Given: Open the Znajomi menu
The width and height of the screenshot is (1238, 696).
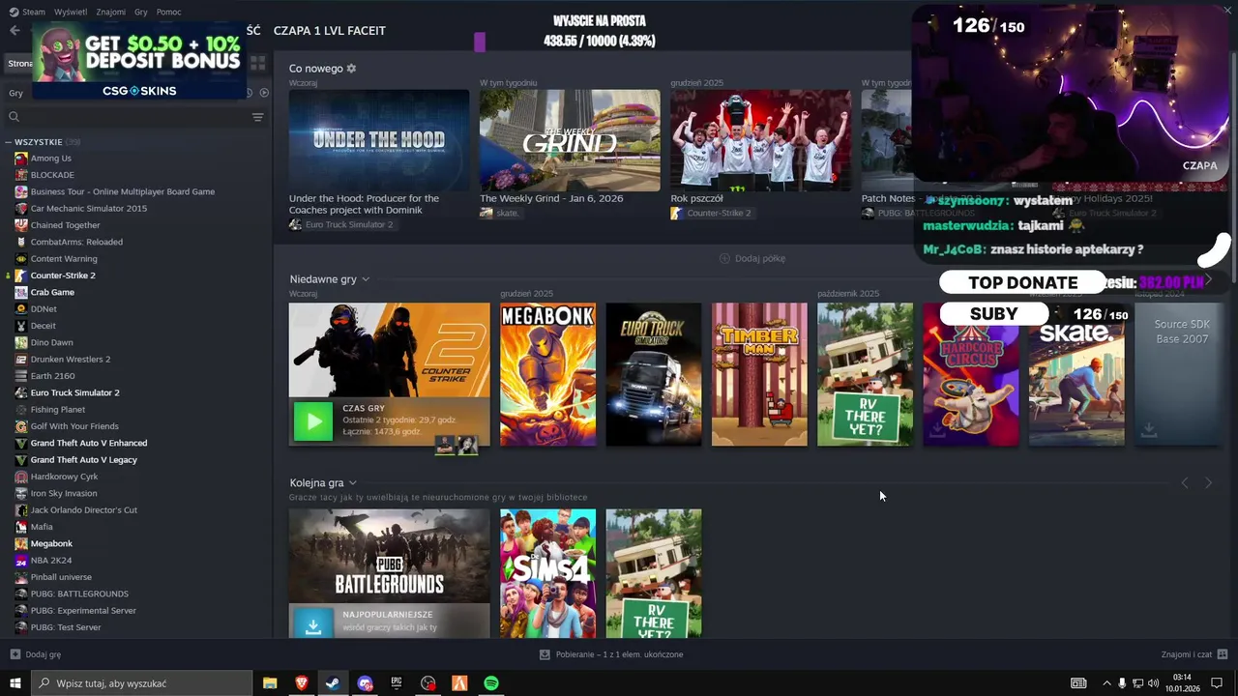Looking at the screenshot, I should (x=111, y=12).
